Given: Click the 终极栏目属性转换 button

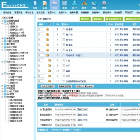Looking at the screenshot, I should point(84,86).
